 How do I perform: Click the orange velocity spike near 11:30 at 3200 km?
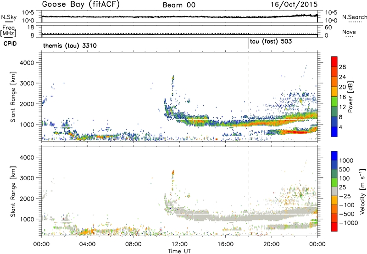(173, 172)
